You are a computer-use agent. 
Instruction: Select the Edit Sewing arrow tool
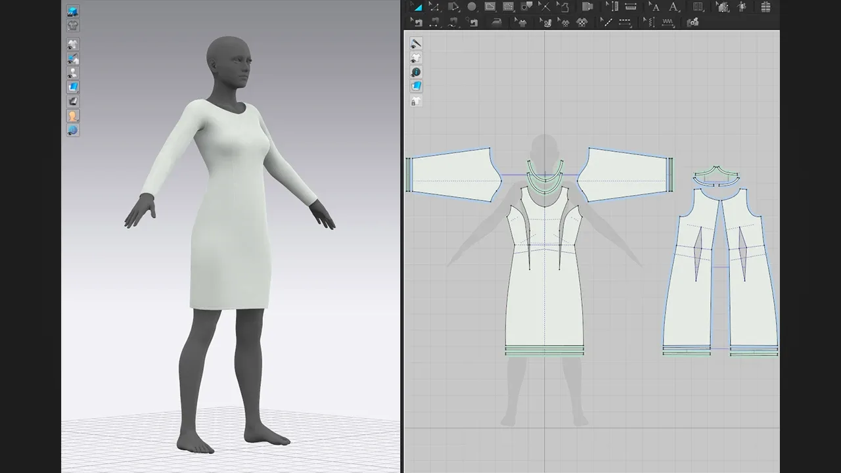[x=417, y=22]
